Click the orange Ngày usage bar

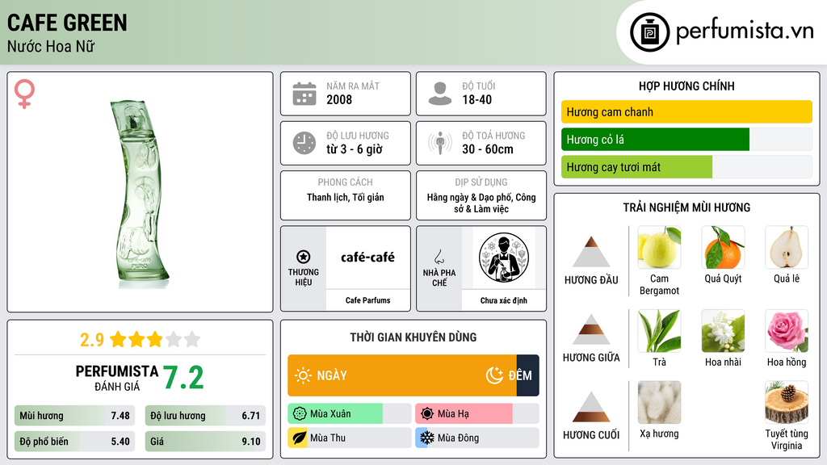pyautogui.click(x=402, y=375)
